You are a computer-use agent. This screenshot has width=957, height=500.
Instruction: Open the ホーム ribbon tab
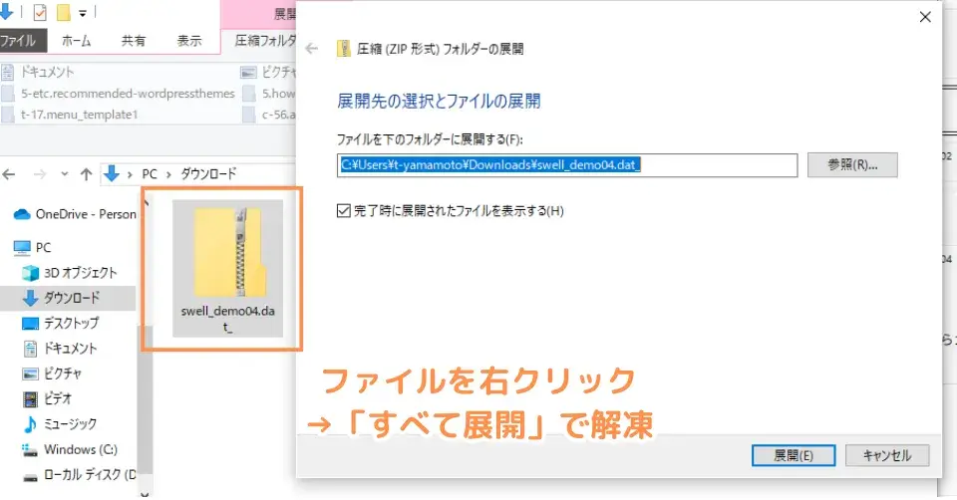click(77, 41)
